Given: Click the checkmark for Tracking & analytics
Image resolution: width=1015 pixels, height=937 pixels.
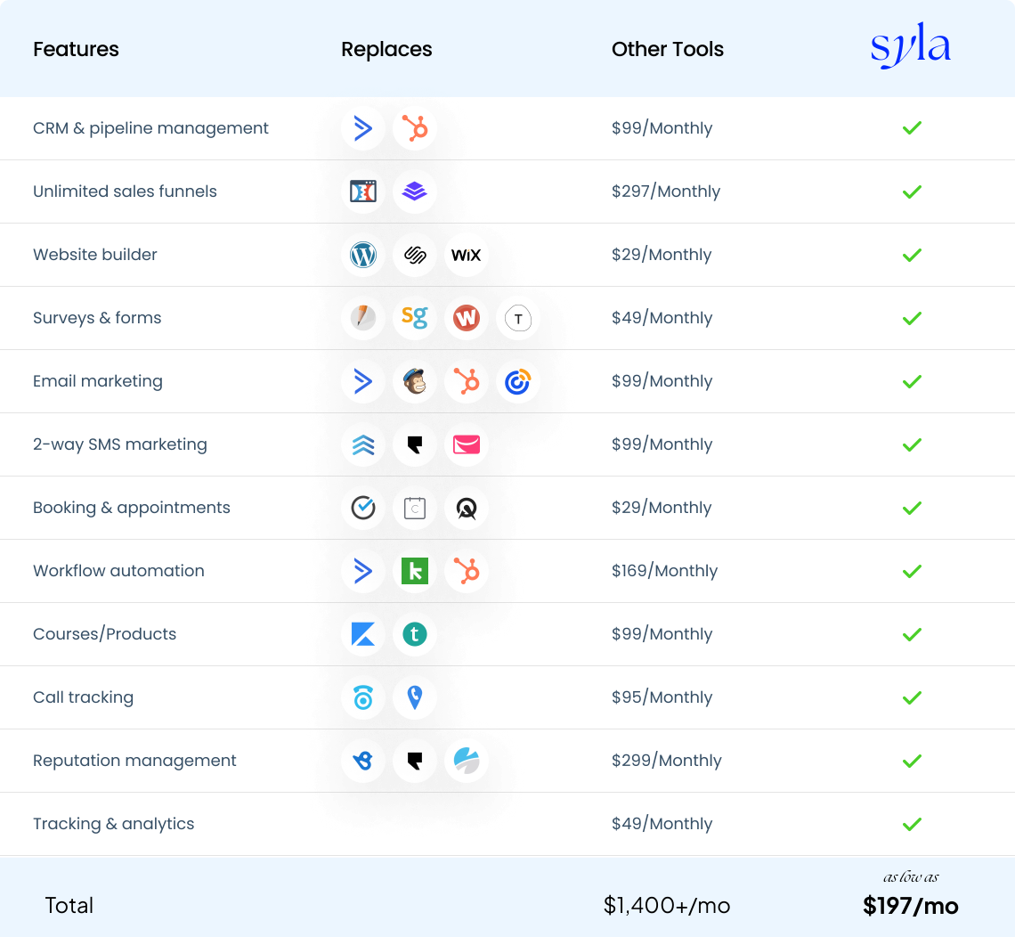Looking at the screenshot, I should click(911, 824).
